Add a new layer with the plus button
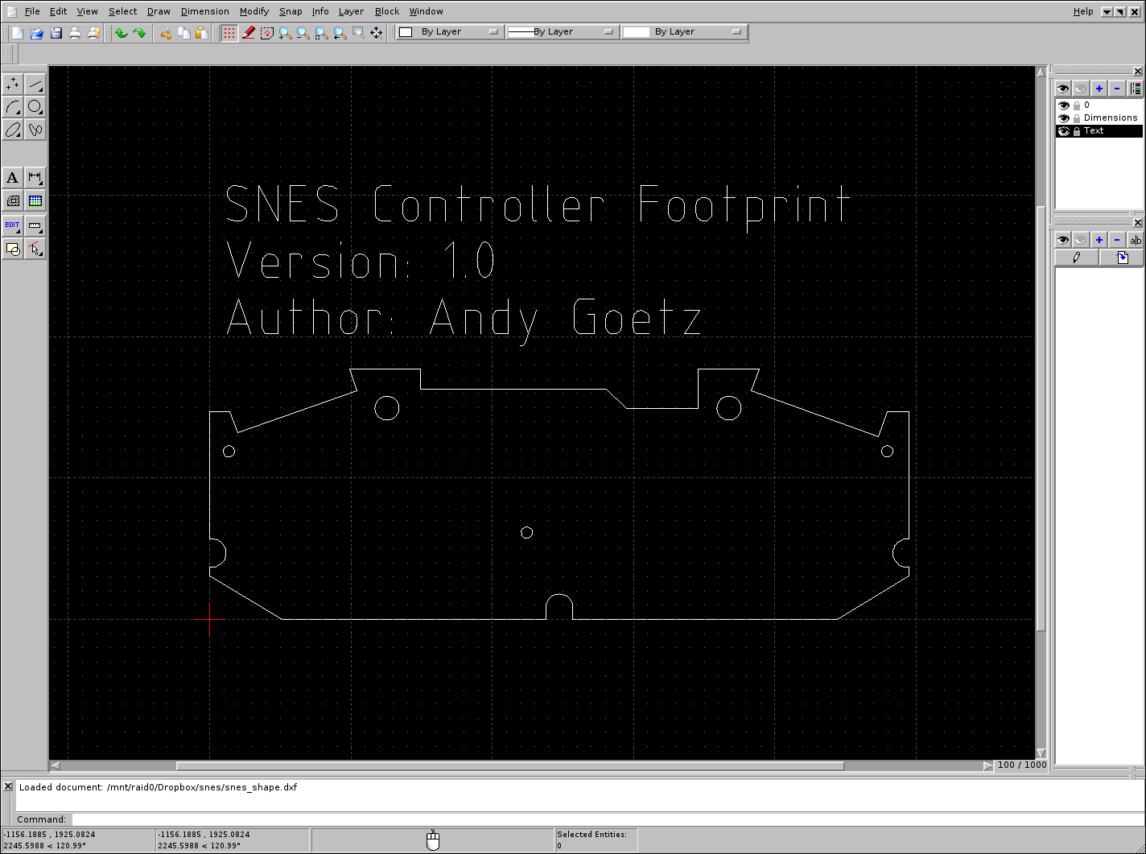 (1099, 89)
